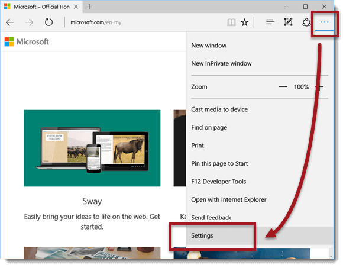Choose Print from the menu
Image resolution: width=343 pixels, height=268 pixels.
[x=260, y=146]
